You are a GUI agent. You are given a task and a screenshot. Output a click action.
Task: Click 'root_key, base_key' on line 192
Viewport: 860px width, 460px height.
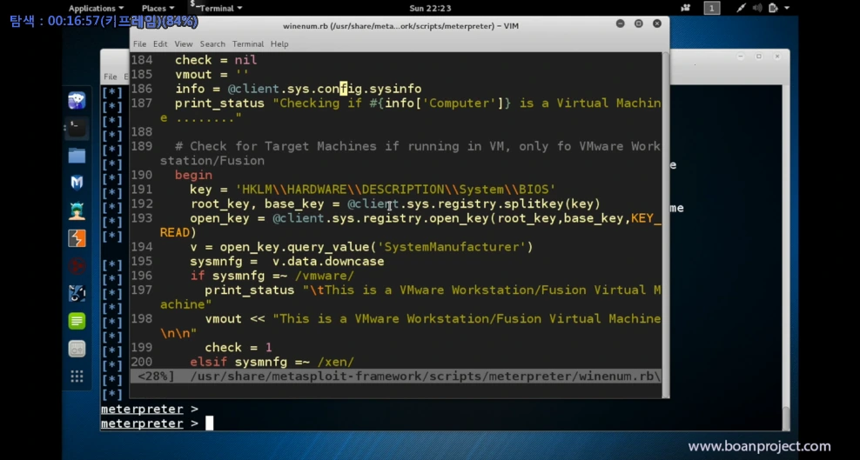click(x=258, y=203)
